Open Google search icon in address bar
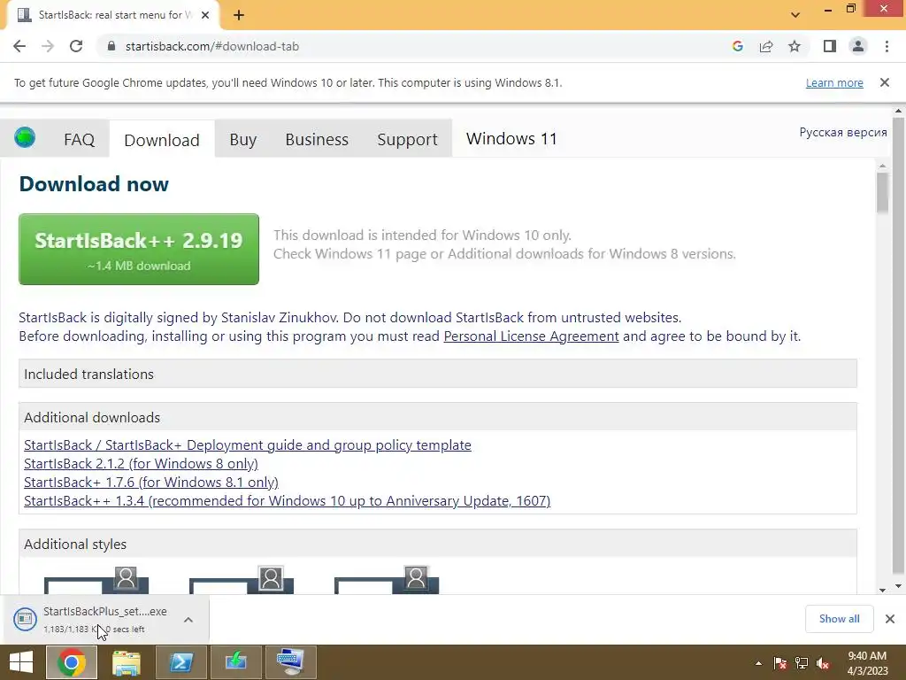Viewport: 906px width, 680px height. tap(737, 46)
